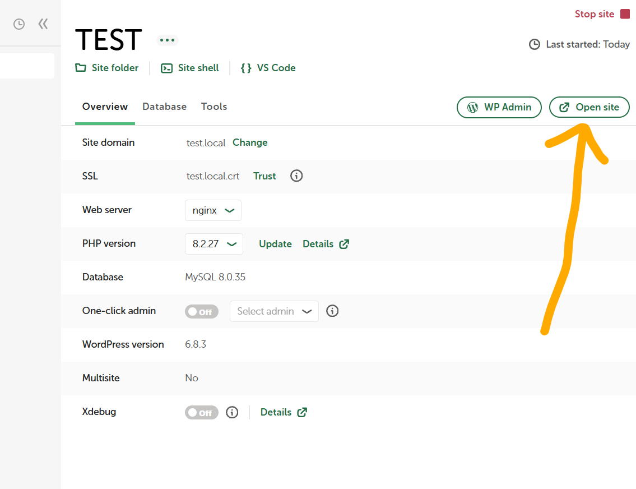Click Change link next to site domain
The image size is (636, 489).
[x=250, y=142]
